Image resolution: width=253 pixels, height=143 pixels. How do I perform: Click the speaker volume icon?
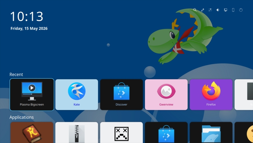[218, 10]
